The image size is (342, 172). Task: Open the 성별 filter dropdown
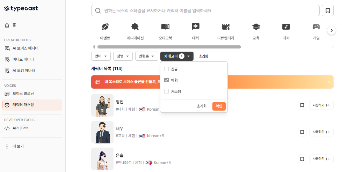pyautogui.click(x=123, y=56)
